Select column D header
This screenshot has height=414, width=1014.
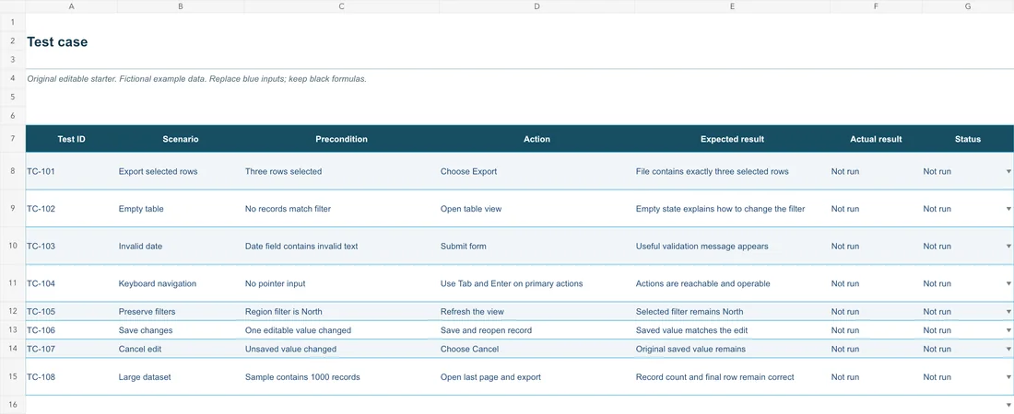(536, 6)
